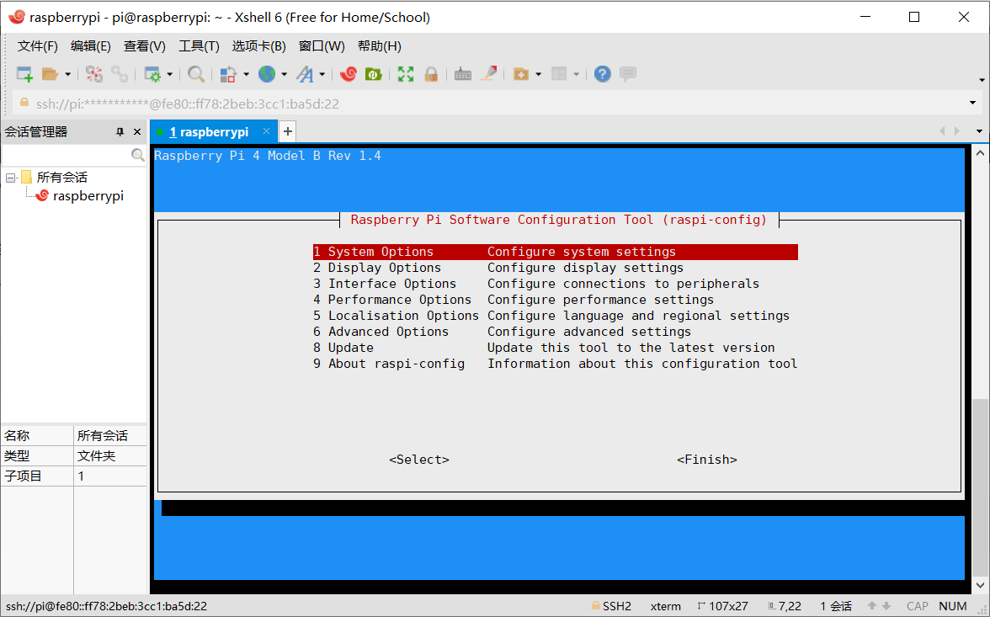Viewport: 990px width, 617px height.
Task: Expand the color scheme dropdown arrow
Action: pos(246,75)
